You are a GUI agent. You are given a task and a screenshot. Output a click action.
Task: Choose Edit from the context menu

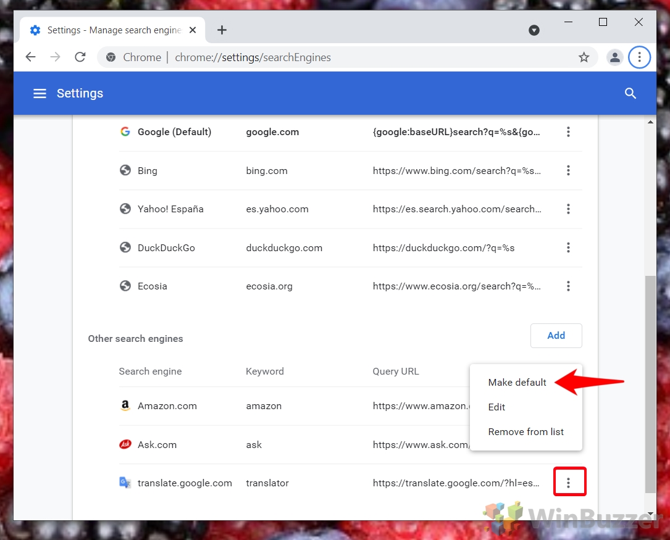496,407
